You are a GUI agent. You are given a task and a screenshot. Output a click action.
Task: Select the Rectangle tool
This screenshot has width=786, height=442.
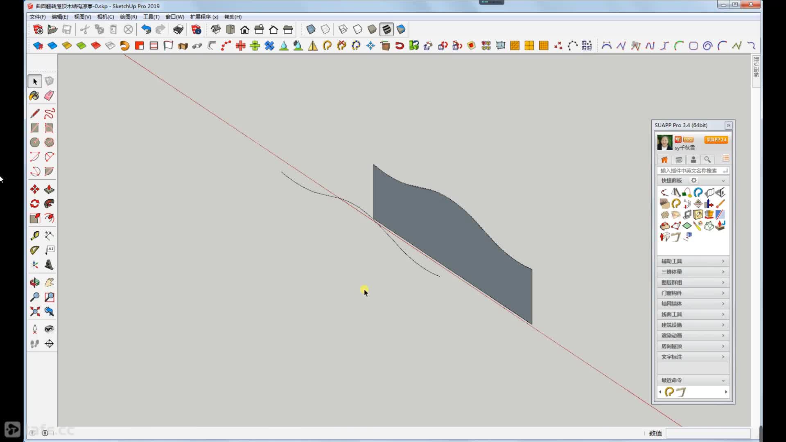(x=35, y=128)
